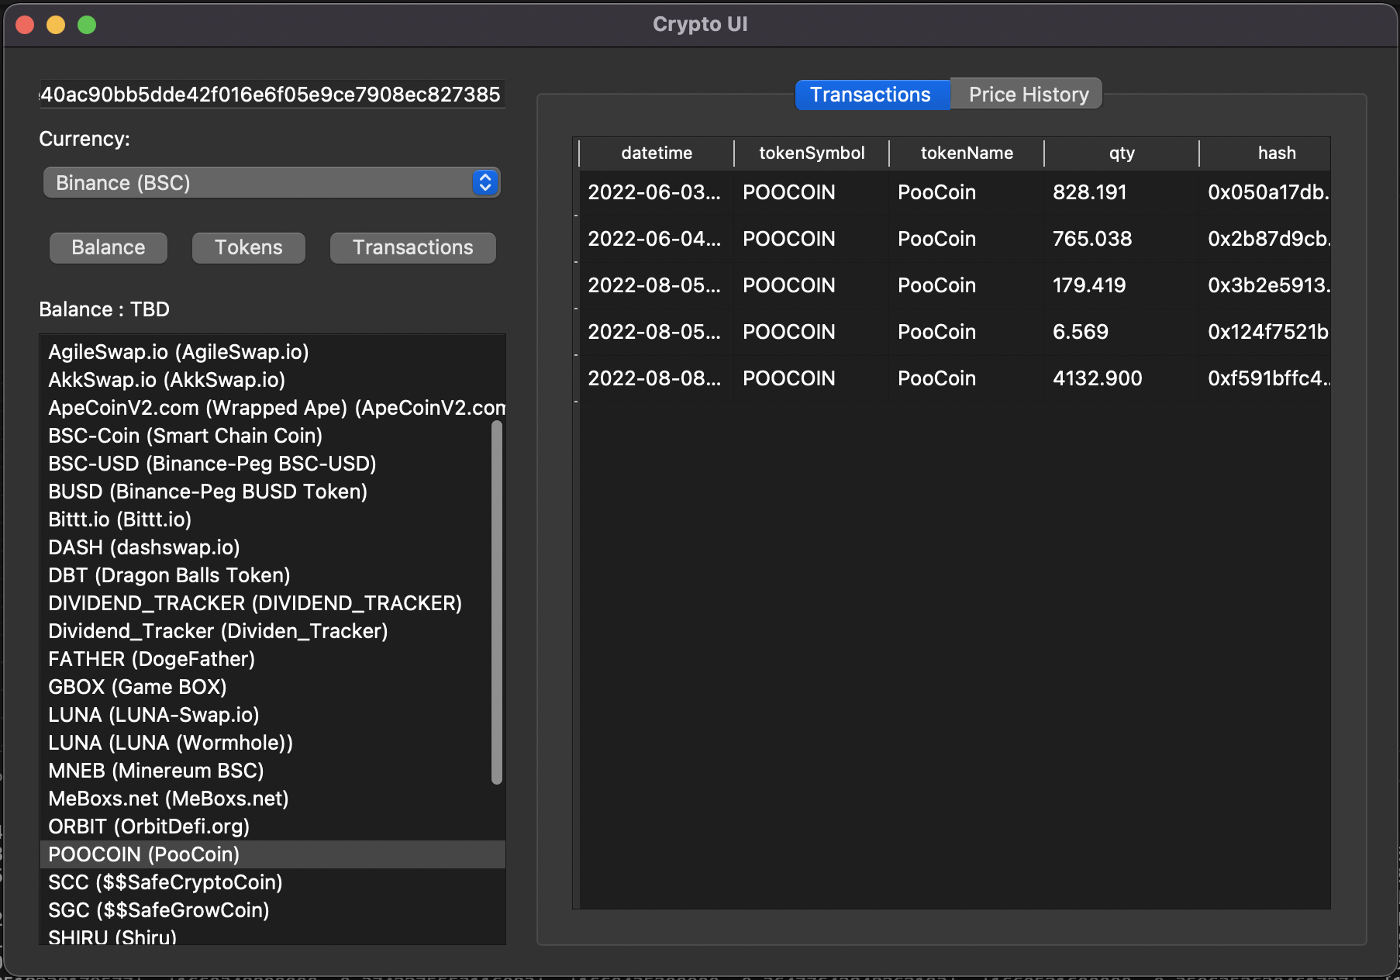Select Bittt.io (Bittt.io) token

(x=272, y=519)
